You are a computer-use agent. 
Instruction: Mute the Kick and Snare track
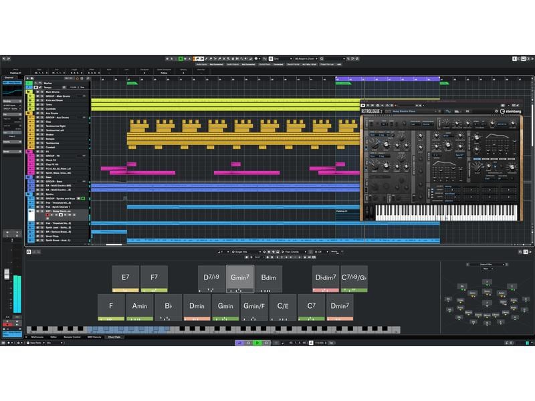tap(38, 100)
